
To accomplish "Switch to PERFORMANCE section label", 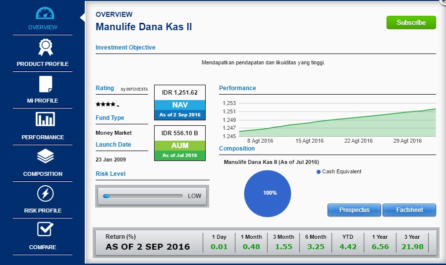I will [x=43, y=137].
